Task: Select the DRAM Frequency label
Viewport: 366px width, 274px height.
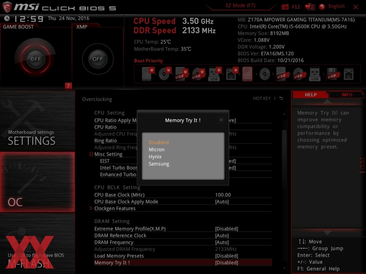Action: tap(114, 242)
